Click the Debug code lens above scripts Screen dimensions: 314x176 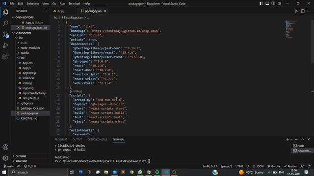tap(78, 91)
